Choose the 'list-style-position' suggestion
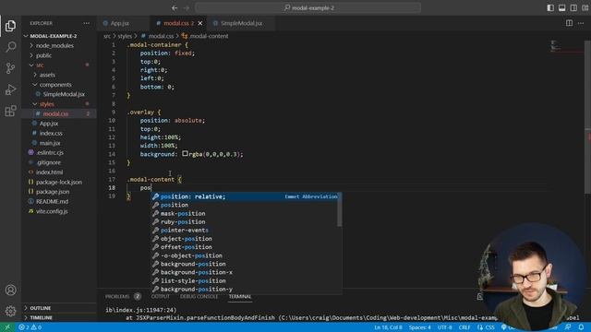591x332 pixels. tap(244, 281)
